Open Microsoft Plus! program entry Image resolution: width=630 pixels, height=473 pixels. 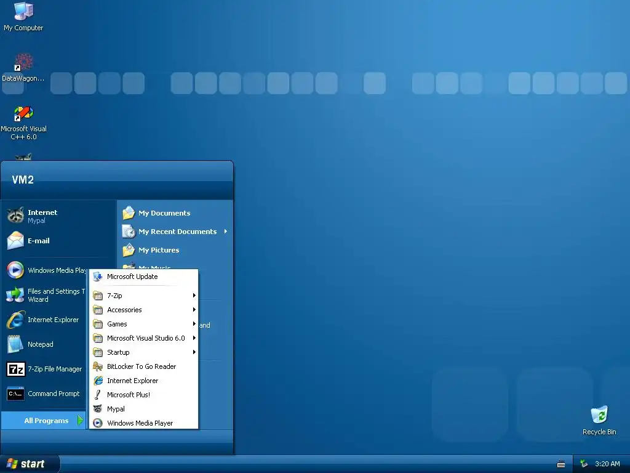click(x=143, y=395)
